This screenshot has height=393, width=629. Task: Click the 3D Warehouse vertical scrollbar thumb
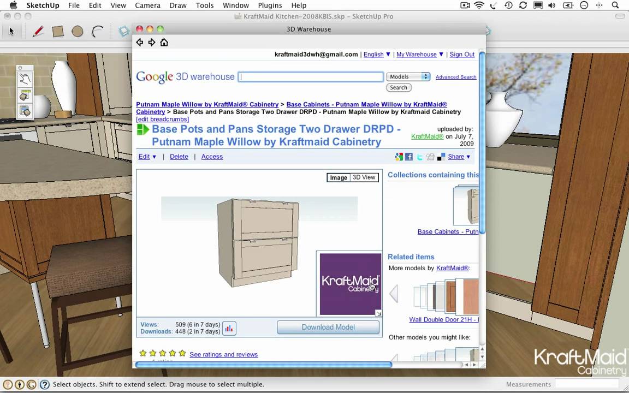click(482, 142)
